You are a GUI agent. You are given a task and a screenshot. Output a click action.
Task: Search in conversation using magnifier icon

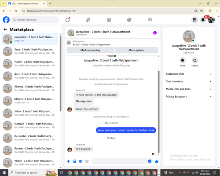pyautogui.click(x=195, y=60)
